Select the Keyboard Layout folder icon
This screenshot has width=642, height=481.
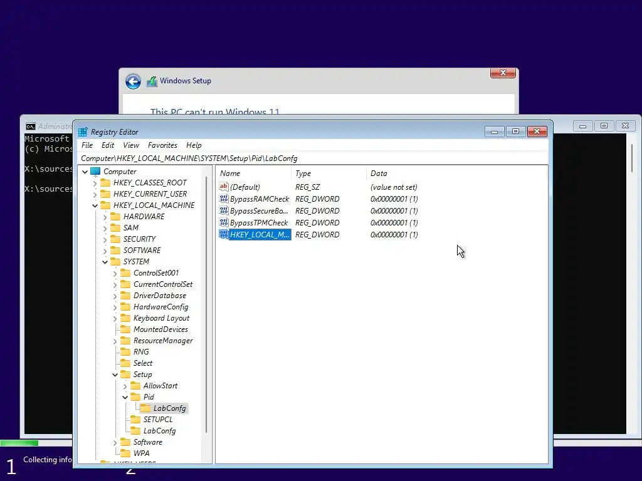[125, 318]
